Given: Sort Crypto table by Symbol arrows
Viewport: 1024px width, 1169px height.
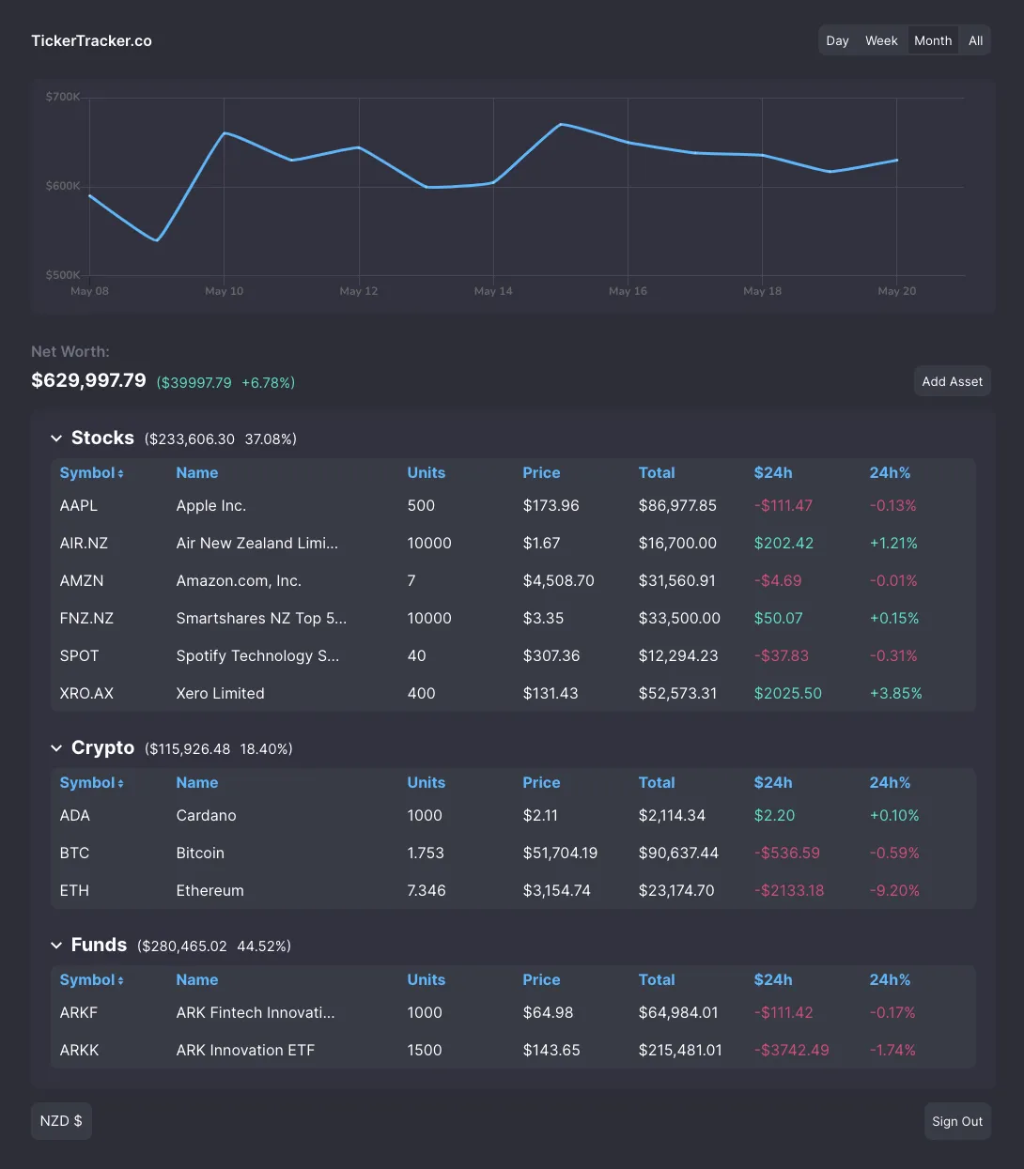Looking at the screenshot, I should [x=120, y=783].
